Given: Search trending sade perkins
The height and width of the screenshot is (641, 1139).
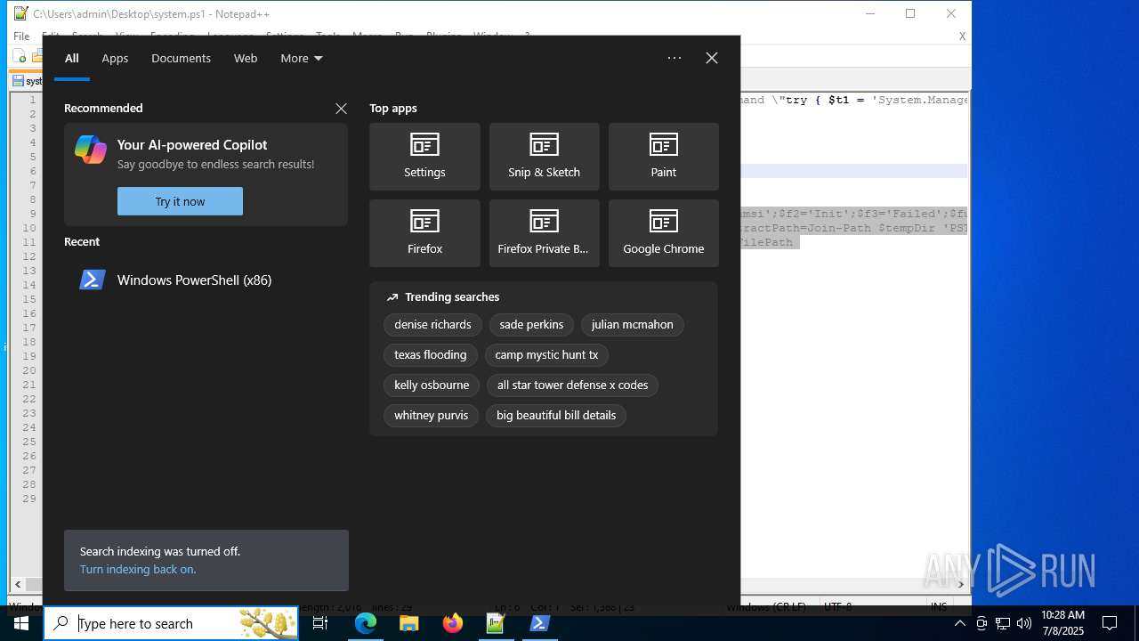Looking at the screenshot, I should coord(531,325).
